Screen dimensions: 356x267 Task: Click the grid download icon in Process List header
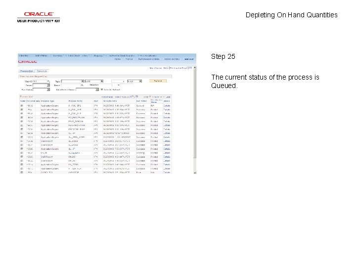[x=136, y=97]
